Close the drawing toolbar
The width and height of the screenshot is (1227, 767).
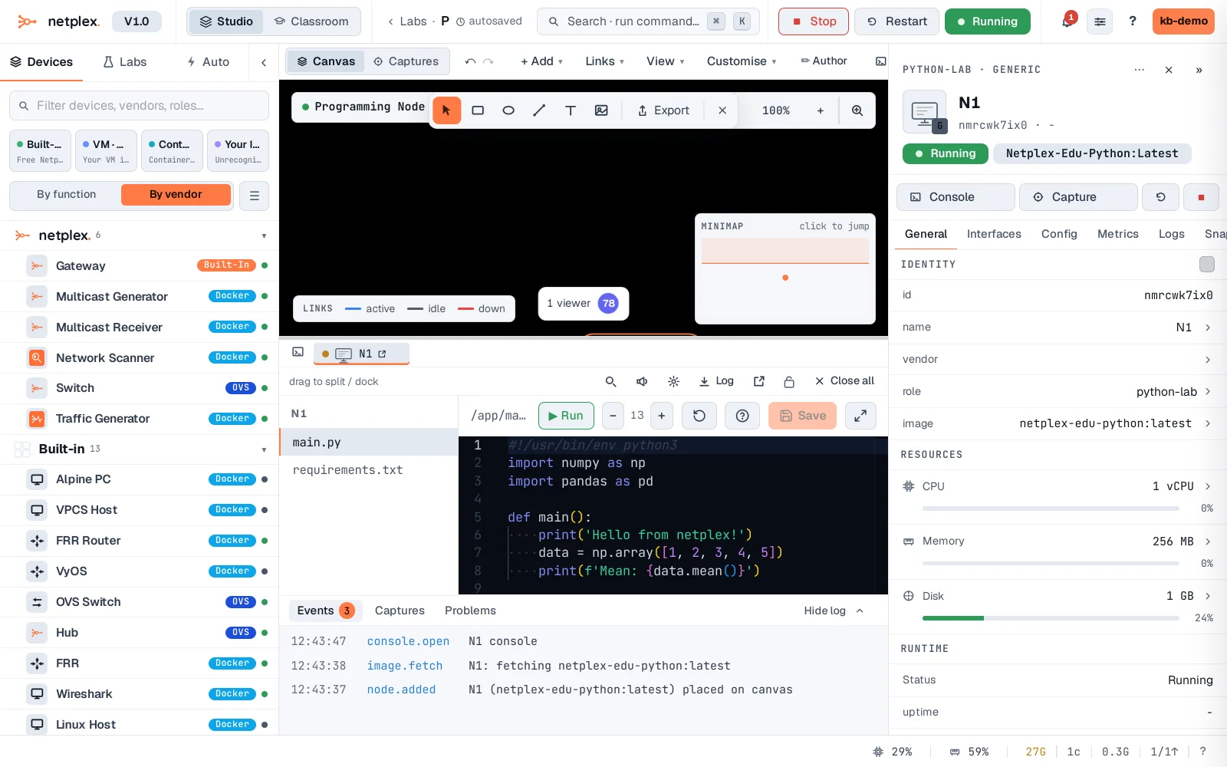(722, 110)
